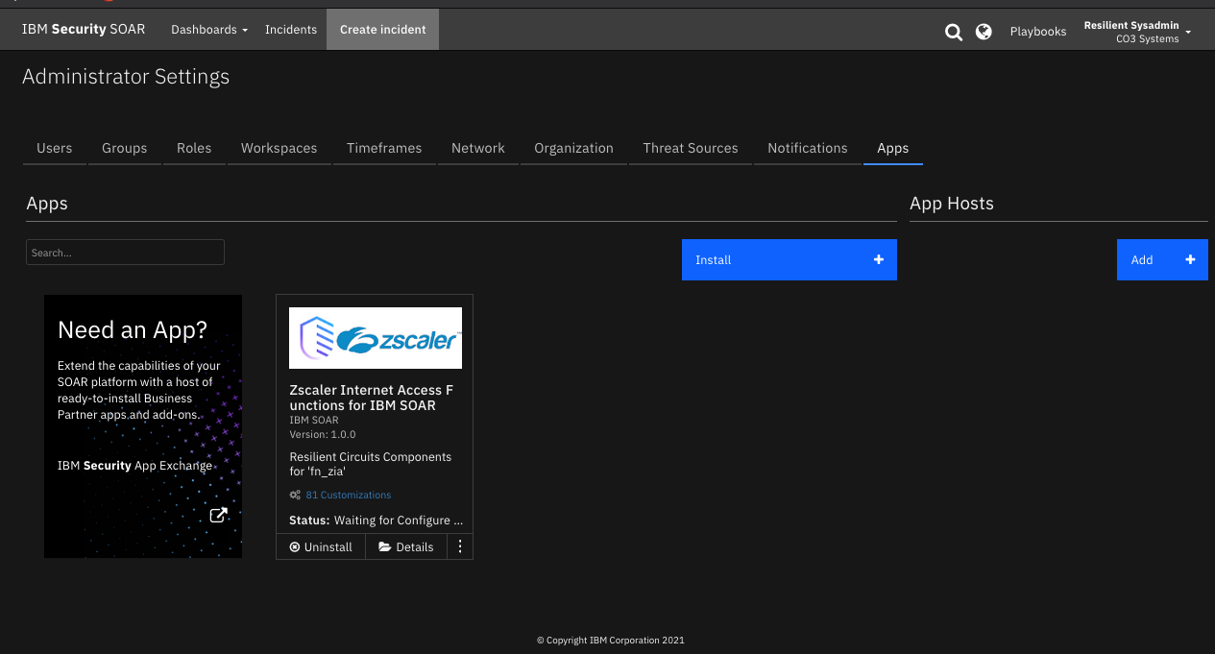This screenshot has height=654, width=1215.
Task: Click the plus icon on the App Hosts Add button
Action: (1189, 259)
